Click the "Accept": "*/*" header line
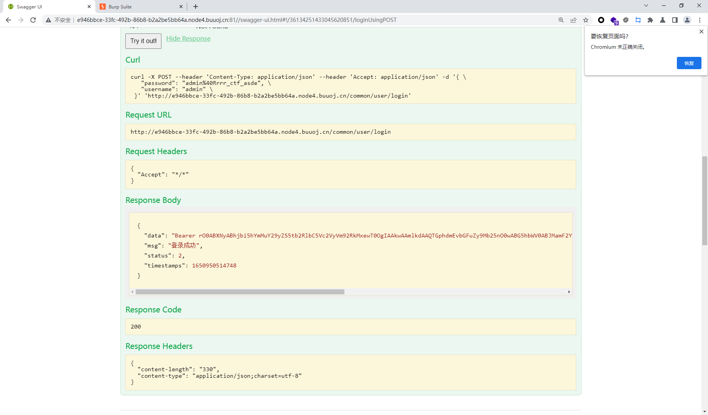The image size is (708, 415). (163, 174)
